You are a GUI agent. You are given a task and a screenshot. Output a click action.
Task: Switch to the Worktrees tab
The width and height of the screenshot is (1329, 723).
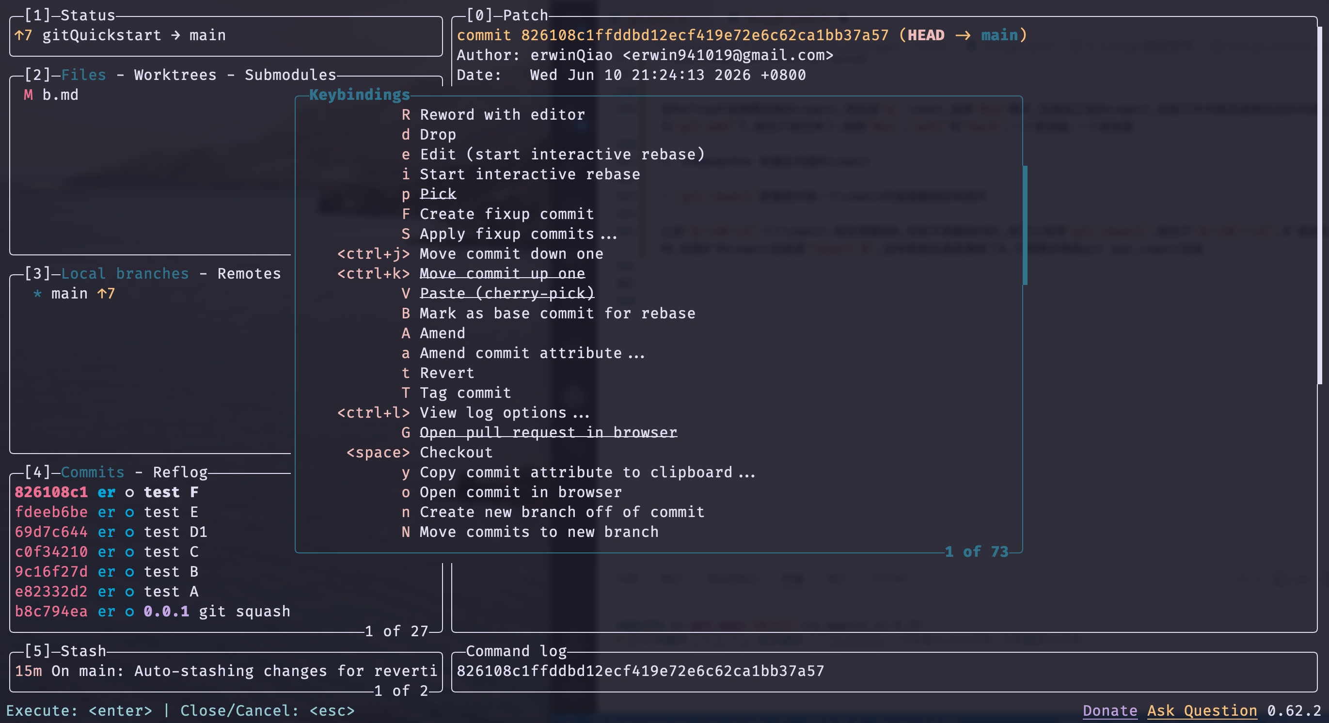[x=175, y=75]
